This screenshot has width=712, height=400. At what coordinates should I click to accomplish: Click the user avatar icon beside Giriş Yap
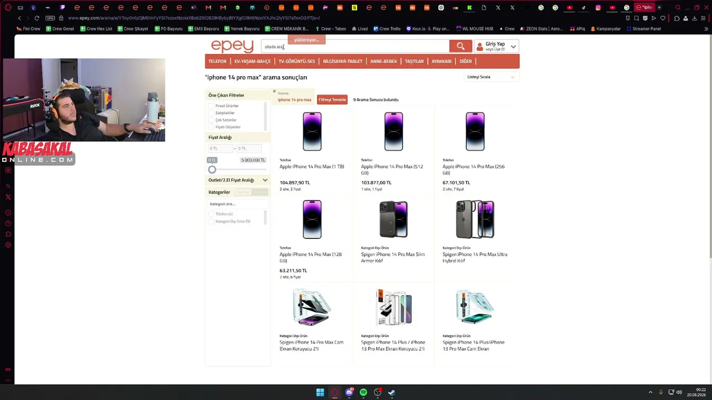(x=480, y=47)
